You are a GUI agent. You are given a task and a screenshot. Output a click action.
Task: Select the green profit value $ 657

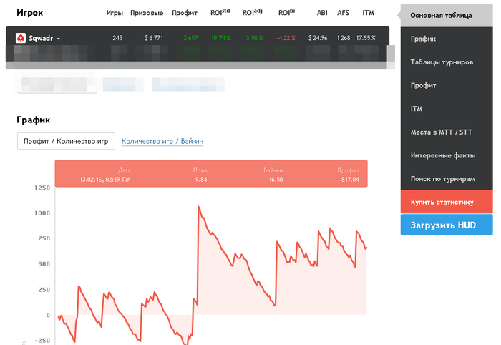190,38
